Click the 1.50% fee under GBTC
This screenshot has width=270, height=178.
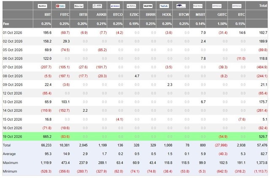pyautogui.click(x=222, y=24)
